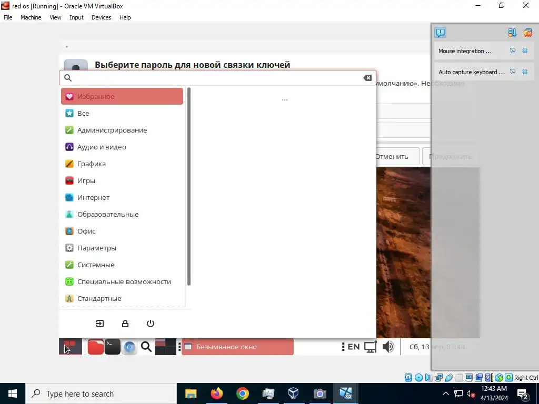
Task: Open VirtualBox Devices menu
Action: [101, 17]
